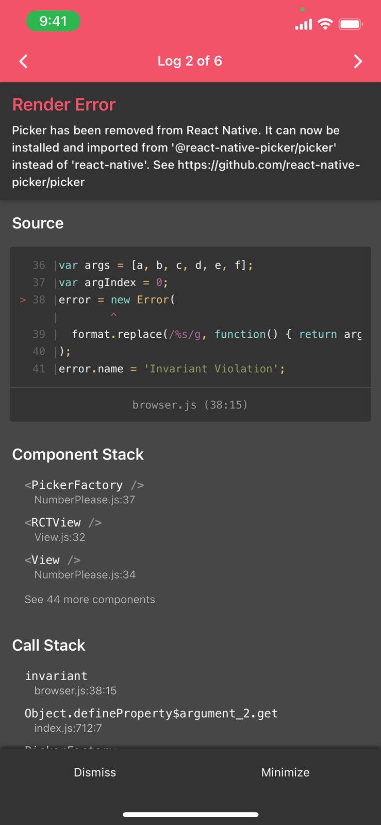Tap the red arrow marker on line 38

(x=22, y=300)
